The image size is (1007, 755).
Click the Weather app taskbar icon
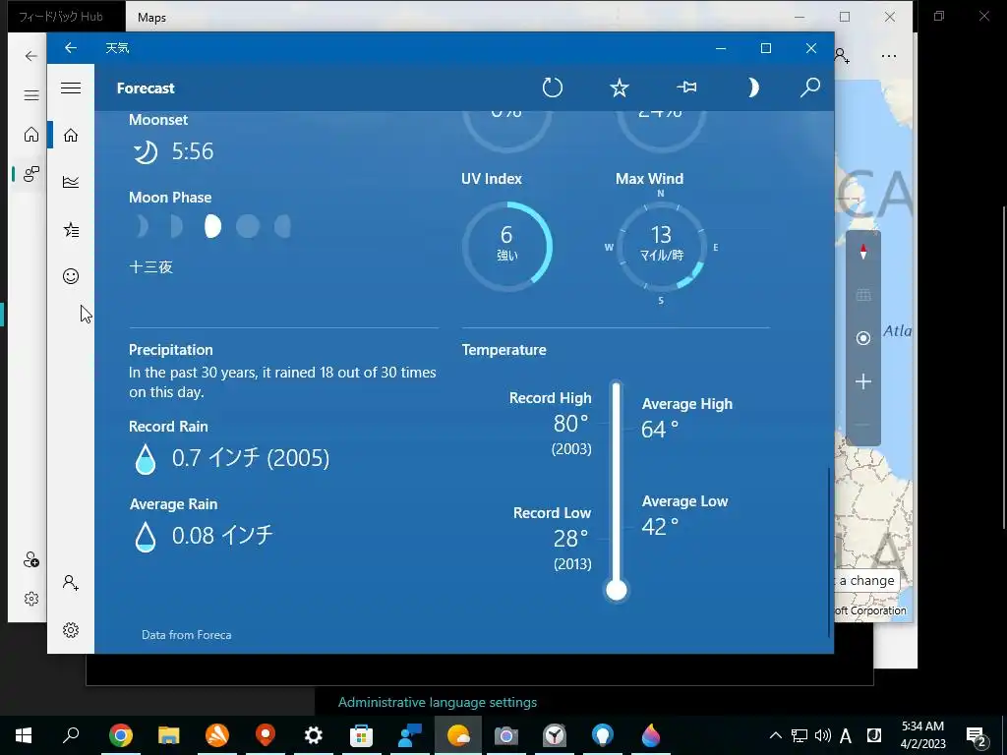tap(458, 735)
